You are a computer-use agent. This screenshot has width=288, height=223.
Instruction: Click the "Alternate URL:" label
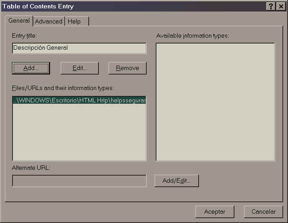click(x=31, y=168)
